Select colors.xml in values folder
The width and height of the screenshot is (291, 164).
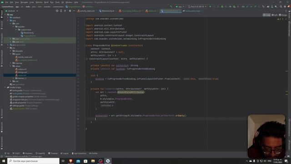[22, 69]
